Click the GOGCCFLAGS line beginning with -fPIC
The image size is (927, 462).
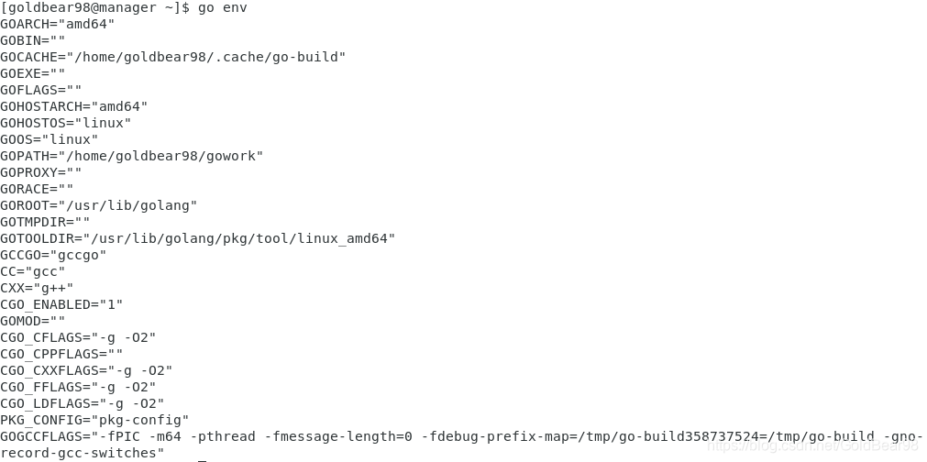click(461, 437)
